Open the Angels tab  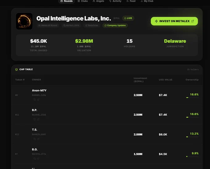tap(99, 1)
